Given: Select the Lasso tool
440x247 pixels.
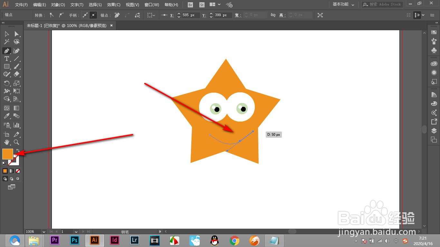Looking at the screenshot, I should (16, 42).
